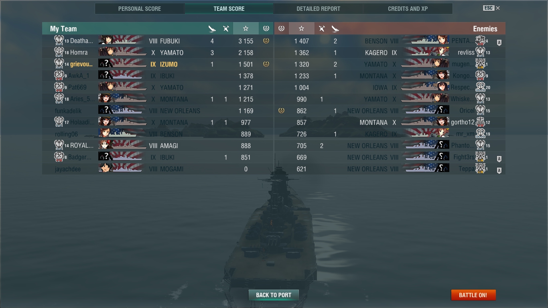548x308 pixels.
Task: Select the Team Score tab
Action: pos(229,8)
